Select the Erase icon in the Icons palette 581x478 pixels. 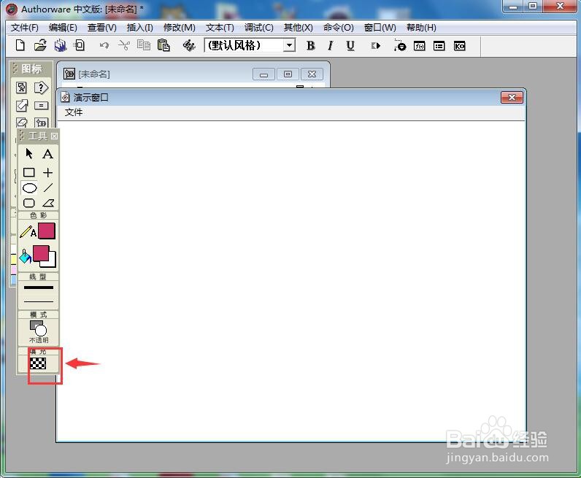pos(22,122)
